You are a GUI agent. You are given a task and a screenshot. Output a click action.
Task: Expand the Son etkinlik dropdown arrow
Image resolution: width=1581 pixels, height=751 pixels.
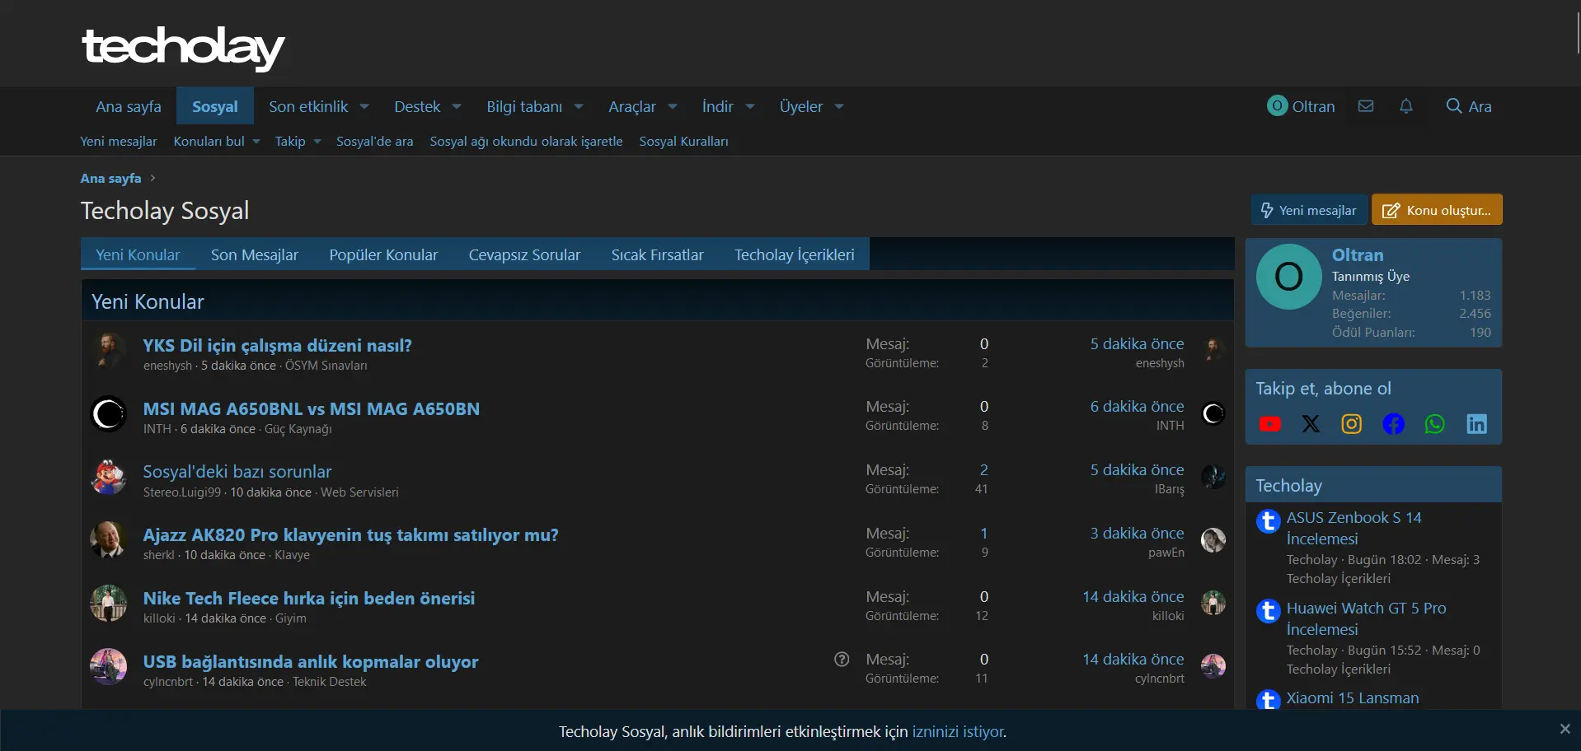pos(364,107)
